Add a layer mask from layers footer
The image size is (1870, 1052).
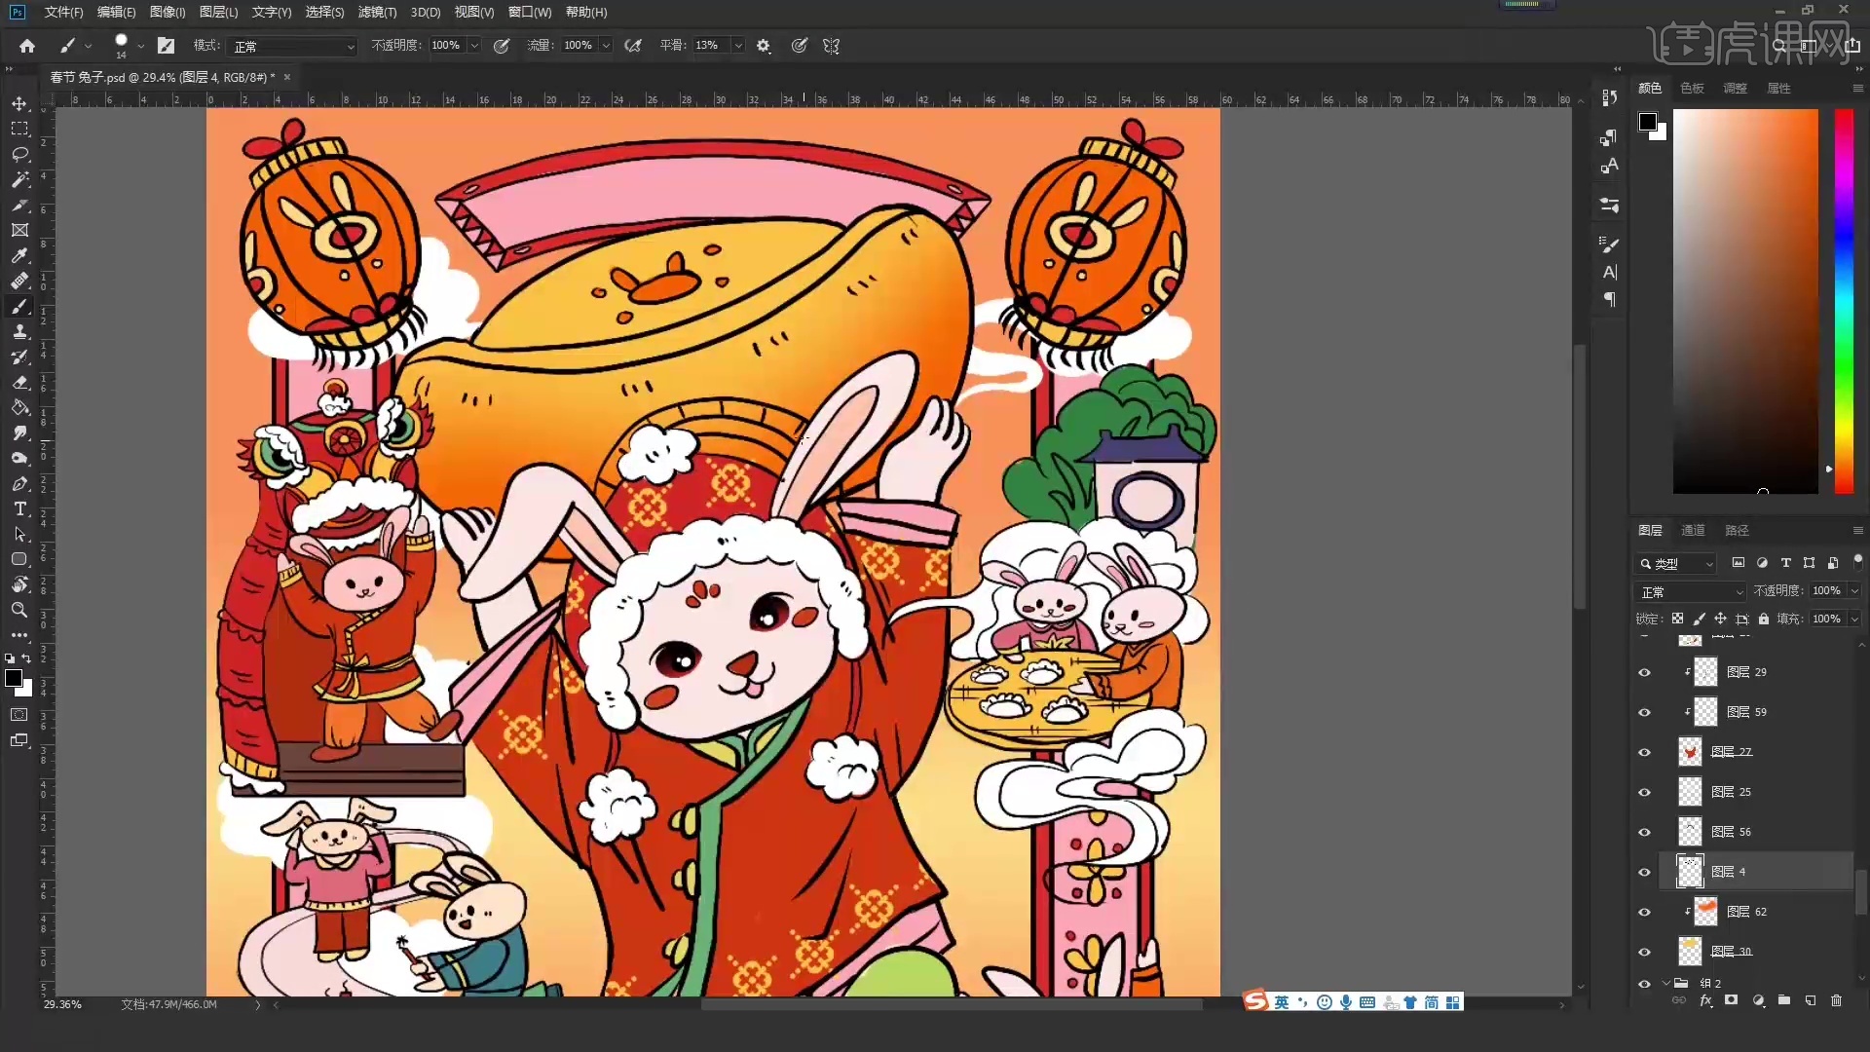(x=1731, y=1000)
